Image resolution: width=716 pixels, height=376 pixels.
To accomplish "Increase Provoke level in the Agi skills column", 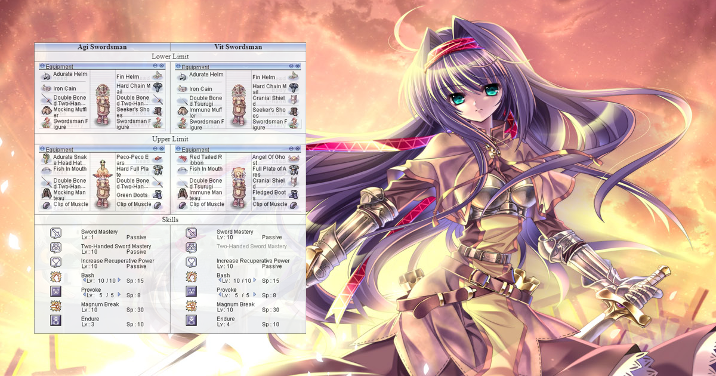I will [119, 295].
